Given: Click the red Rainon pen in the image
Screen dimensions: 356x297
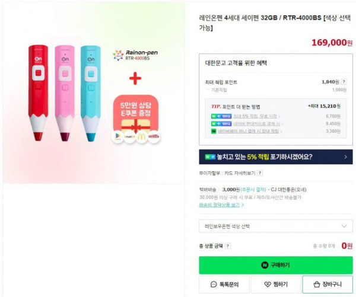Looking at the screenshot, I should point(38,93).
